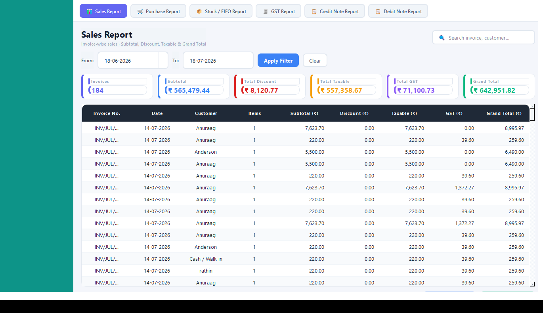The image size is (543, 313).
Task: Open the Sales Report tab
Action: 103,11
